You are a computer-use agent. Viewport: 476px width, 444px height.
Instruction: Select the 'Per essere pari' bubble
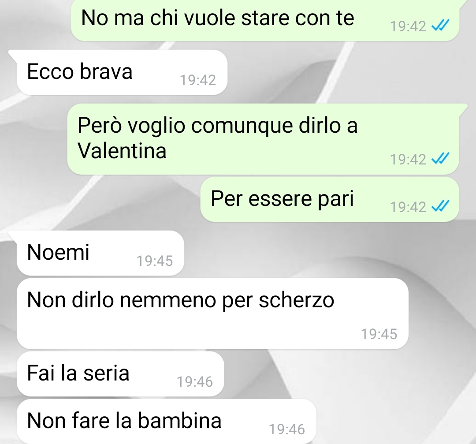click(330, 200)
